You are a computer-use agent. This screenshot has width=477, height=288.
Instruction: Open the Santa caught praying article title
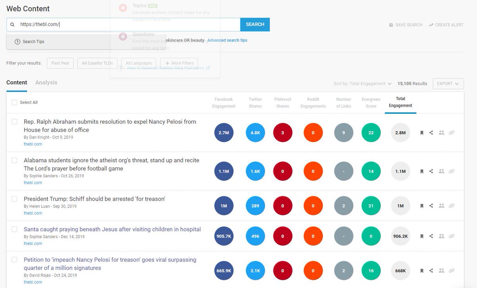tap(112, 229)
